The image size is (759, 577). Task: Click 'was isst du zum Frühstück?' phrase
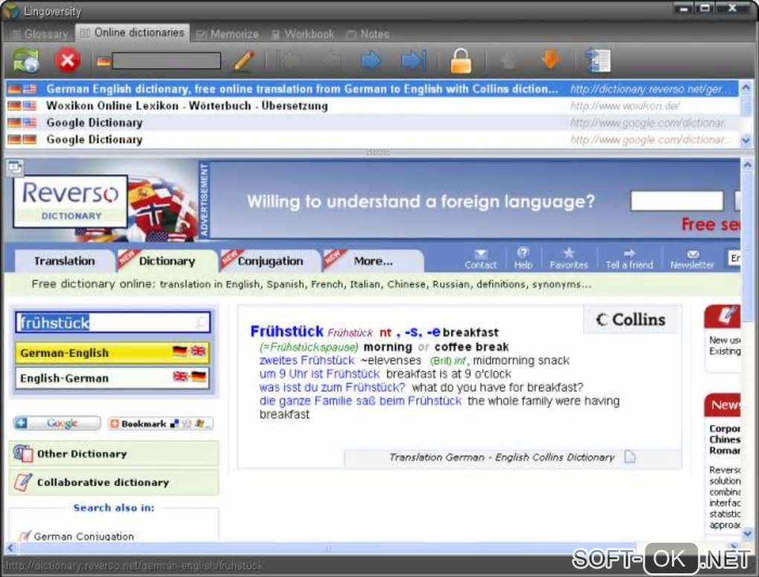tap(332, 388)
